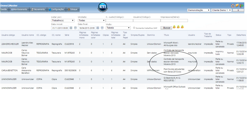This screenshot has width=248, height=114.
Task: Click Microsoft Word - Atribuiçoes dos title
Action: (x=171, y=44)
